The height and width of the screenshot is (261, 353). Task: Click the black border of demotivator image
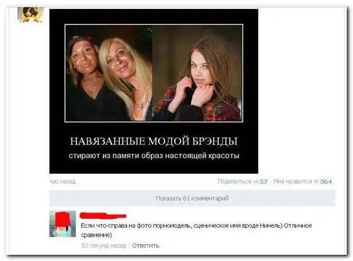pos(154,16)
